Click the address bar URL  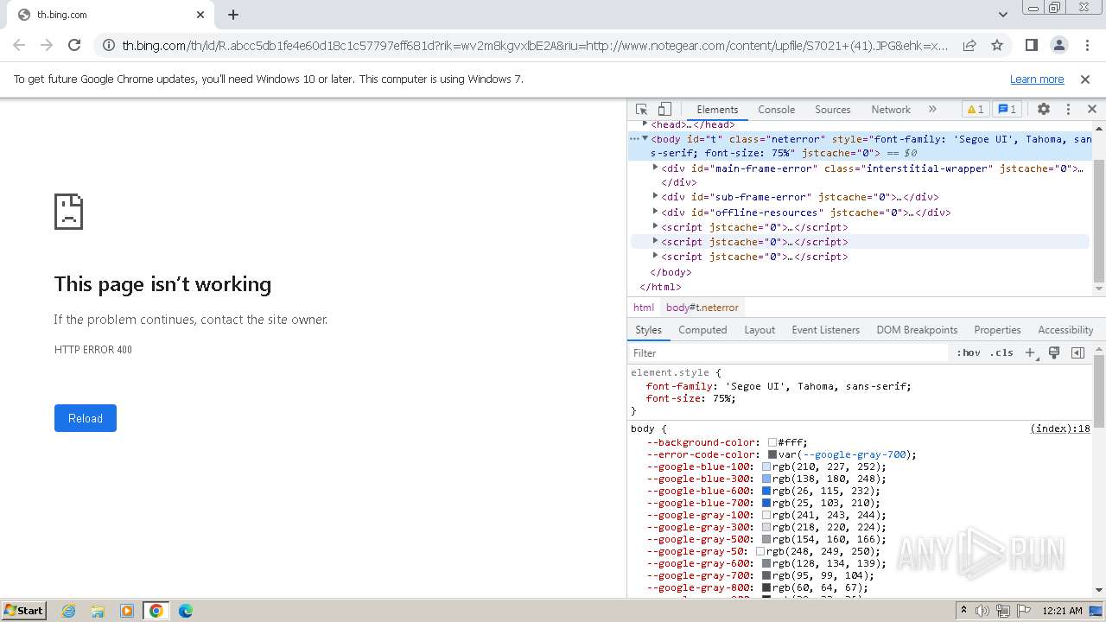pyautogui.click(x=534, y=45)
